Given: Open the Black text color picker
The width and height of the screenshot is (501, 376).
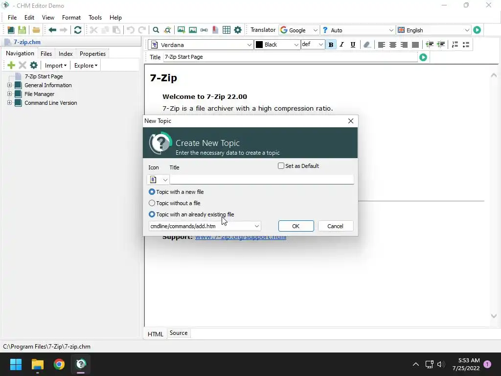Looking at the screenshot, I should [x=277, y=45].
